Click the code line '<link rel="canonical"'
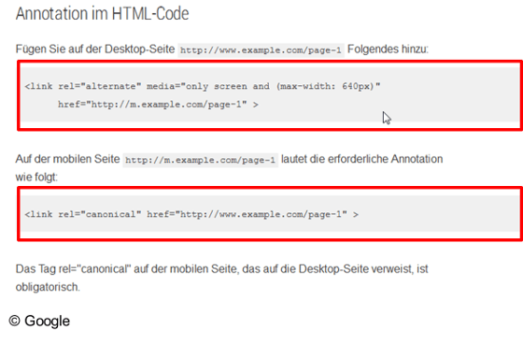This screenshot has height=343, width=523. (191, 214)
